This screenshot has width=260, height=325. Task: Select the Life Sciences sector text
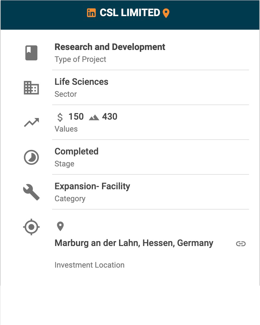81,82
